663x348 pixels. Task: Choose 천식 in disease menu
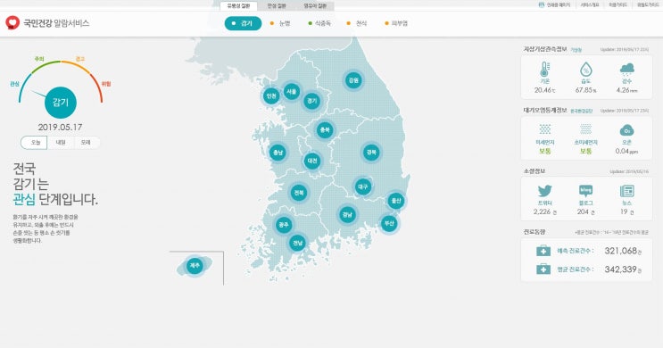[357, 24]
